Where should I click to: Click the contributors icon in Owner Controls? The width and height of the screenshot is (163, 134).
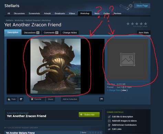pos(109,125)
